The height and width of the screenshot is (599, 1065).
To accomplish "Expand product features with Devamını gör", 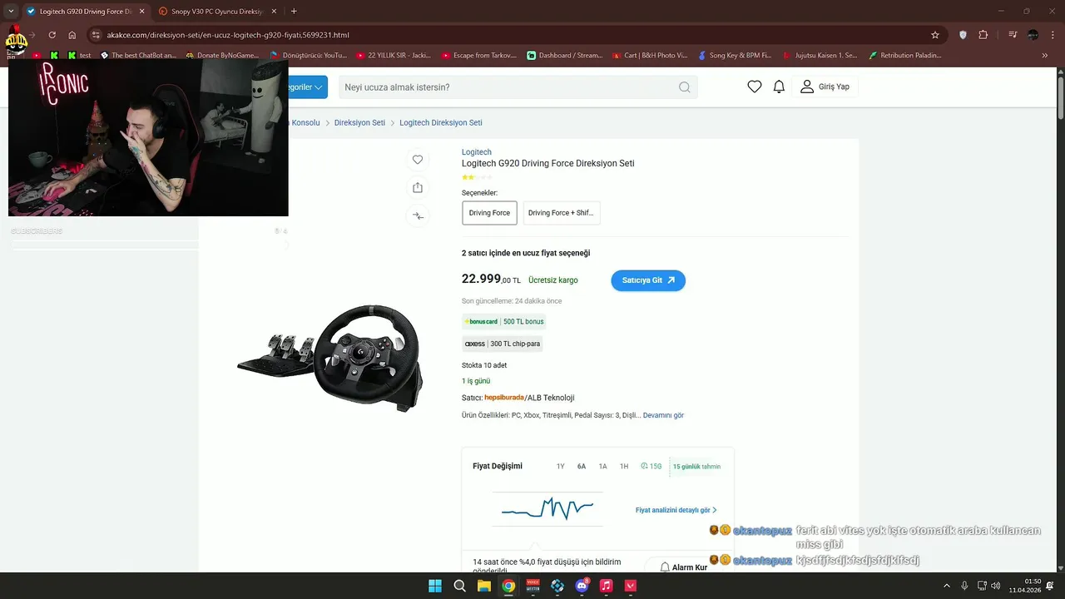I will click(x=663, y=415).
